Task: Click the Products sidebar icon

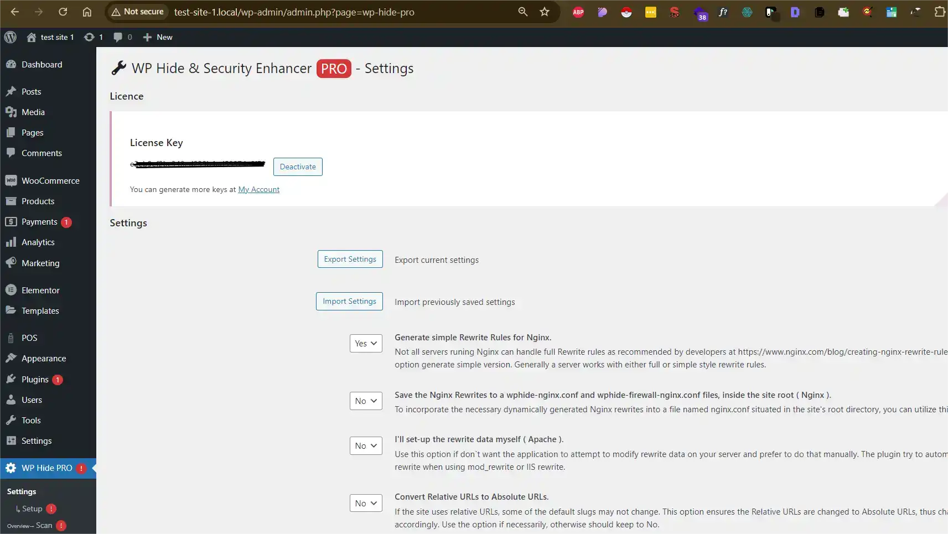Action: pyautogui.click(x=11, y=201)
